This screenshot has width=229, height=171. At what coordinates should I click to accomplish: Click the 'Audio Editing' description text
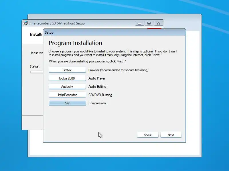pos(97,87)
